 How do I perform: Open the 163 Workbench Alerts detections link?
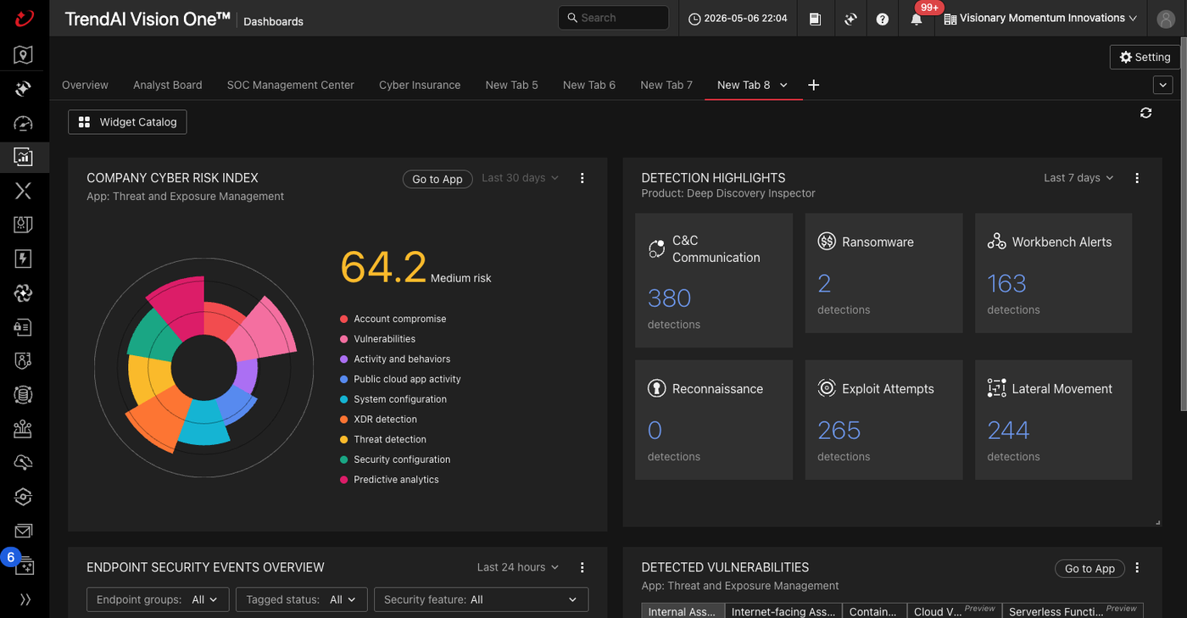[x=1006, y=283]
